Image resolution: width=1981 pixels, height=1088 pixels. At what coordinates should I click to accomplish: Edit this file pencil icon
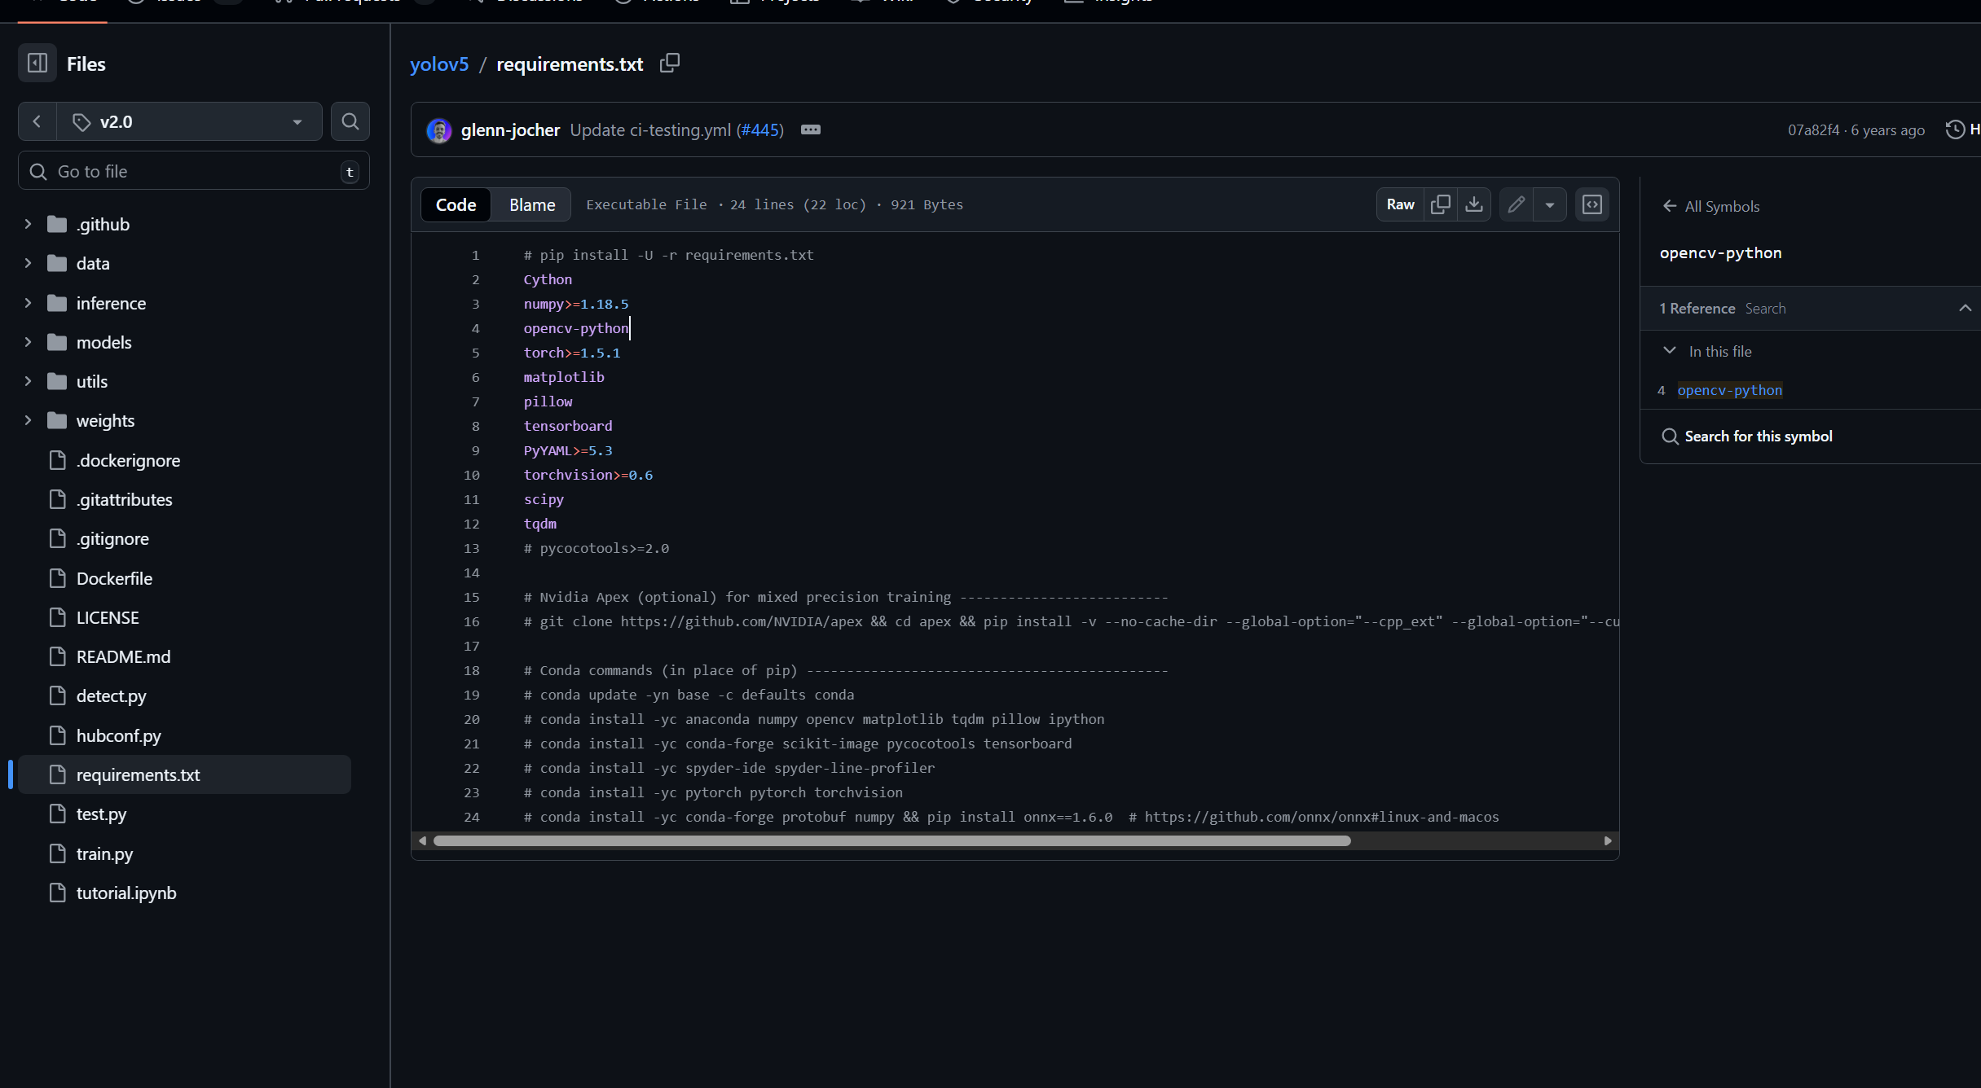[x=1516, y=204]
